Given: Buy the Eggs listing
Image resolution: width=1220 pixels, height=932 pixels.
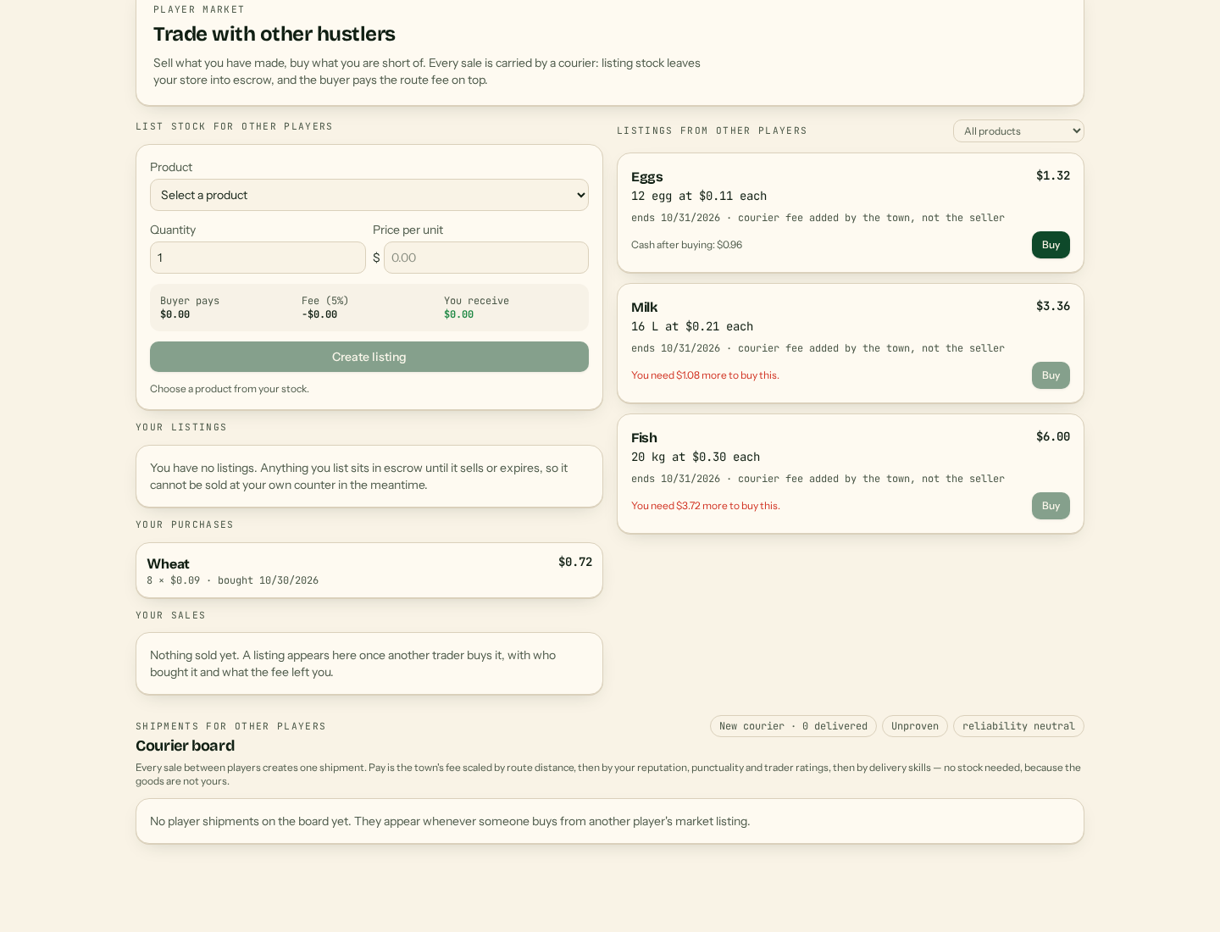Looking at the screenshot, I should (x=1051, y=245).
